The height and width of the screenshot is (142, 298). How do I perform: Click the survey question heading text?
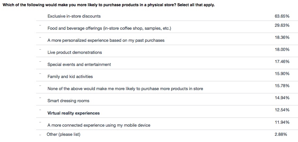[x=108, y=5]
